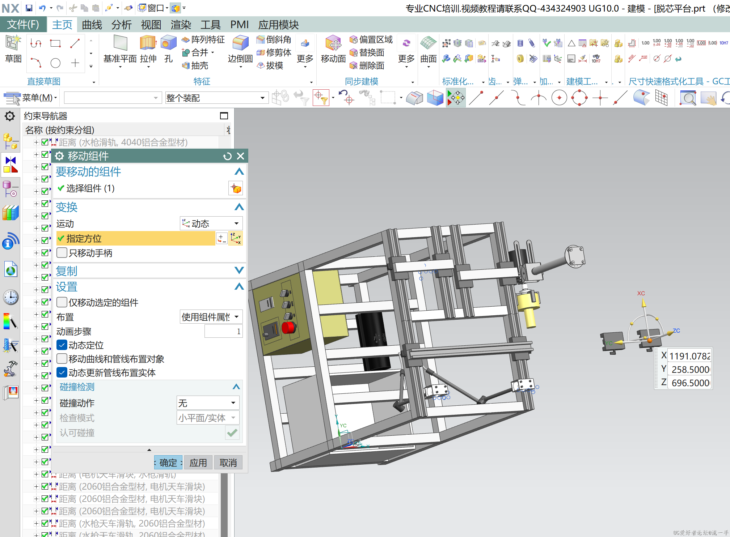The image size is (730, 537).
Task: Click the specify orientation manipulator icon
Action: tap(236, 238)
